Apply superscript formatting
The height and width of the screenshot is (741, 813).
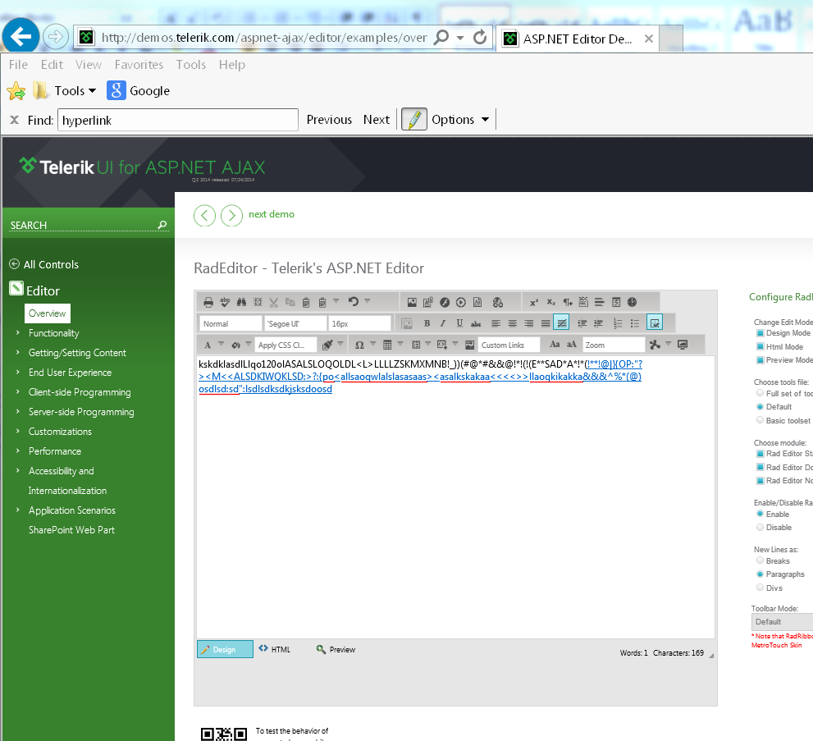click(x=534, y=302)
